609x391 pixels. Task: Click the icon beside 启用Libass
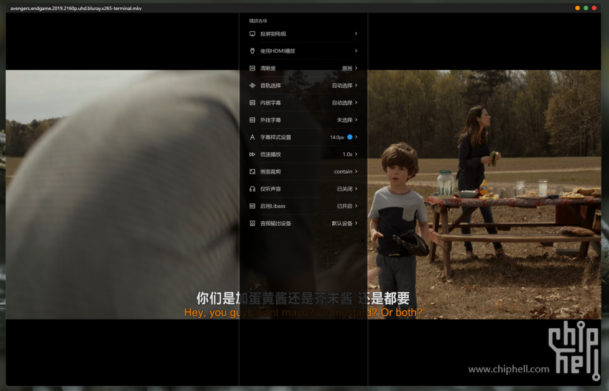pos(252,206)
